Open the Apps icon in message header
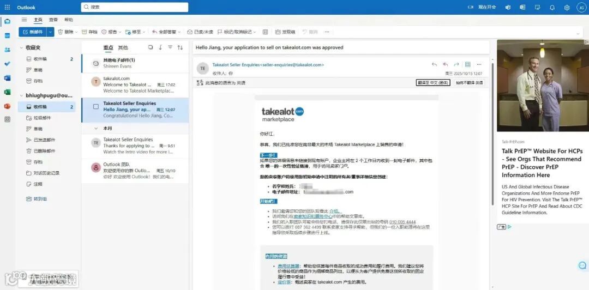The width and height of the screenshot is (589, 290). pos(468,65)
